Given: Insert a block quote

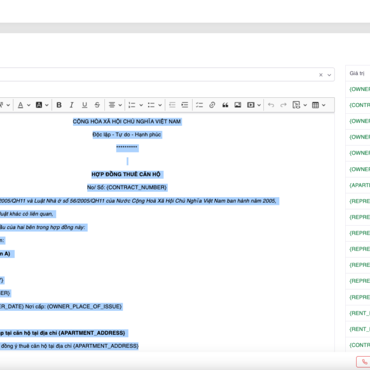Looking at the screenshot, I should (x=225, y=105).
